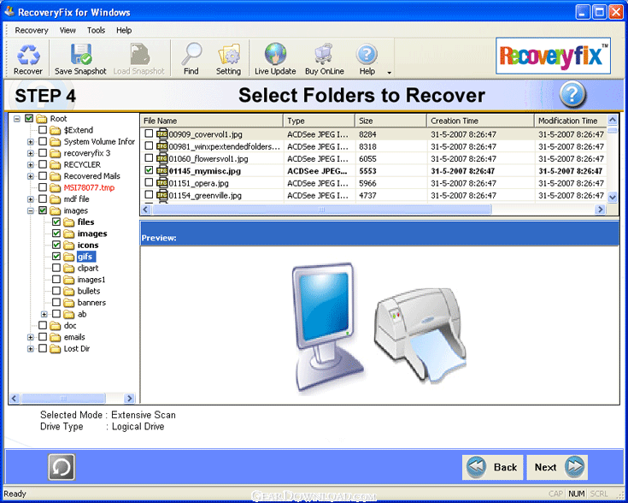Sort by Type column header
The height and width of the screenshot is (503, 628).
pos(320,121)
